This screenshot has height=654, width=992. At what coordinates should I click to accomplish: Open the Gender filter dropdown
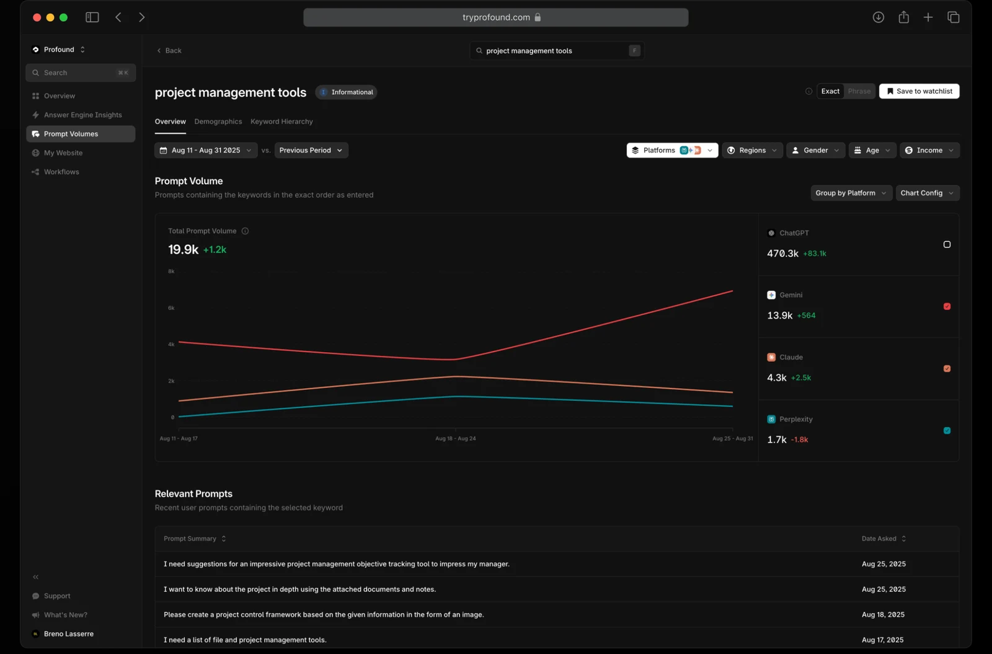[x=815, y=151]
